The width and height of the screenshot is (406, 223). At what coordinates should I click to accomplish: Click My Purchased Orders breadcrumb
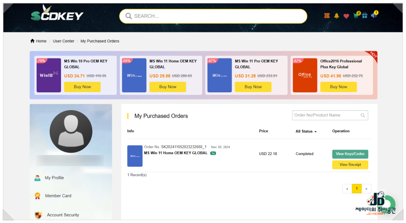pyautogui.click(x=100, y=41)
